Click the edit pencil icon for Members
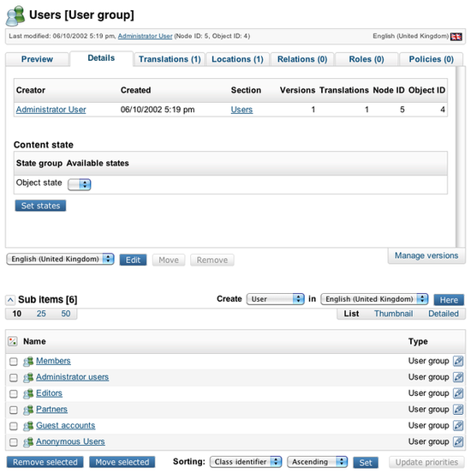The width and height of the screenshot is (471, 474). pyautogui.click(x=457, y=361)
